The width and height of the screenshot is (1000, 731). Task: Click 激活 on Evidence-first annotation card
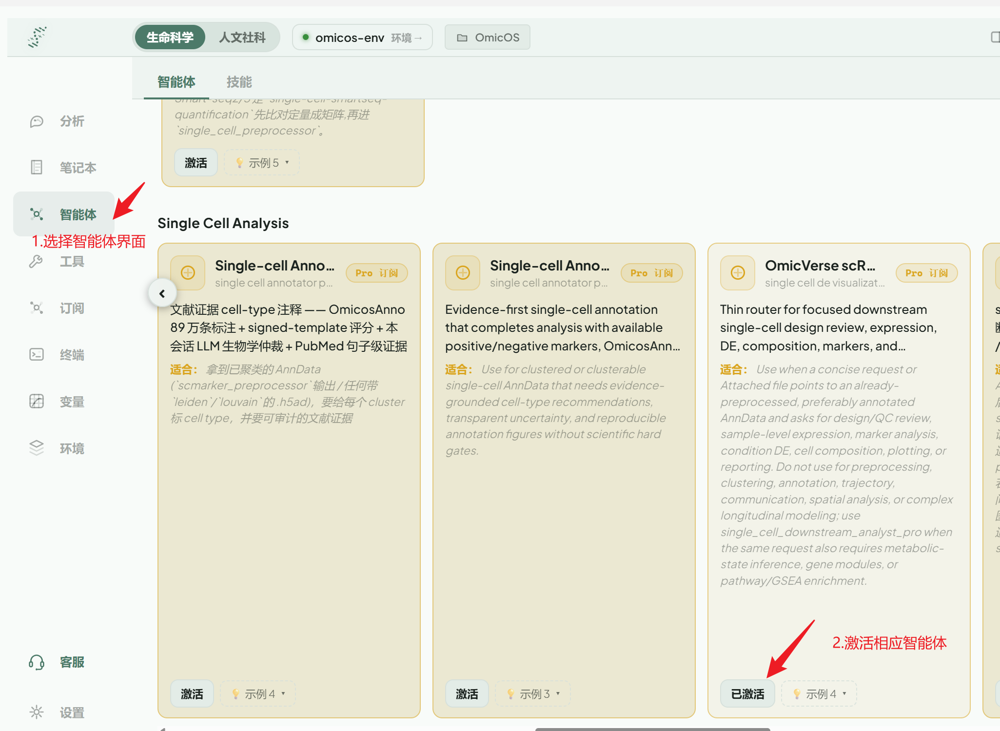point(467,693)
